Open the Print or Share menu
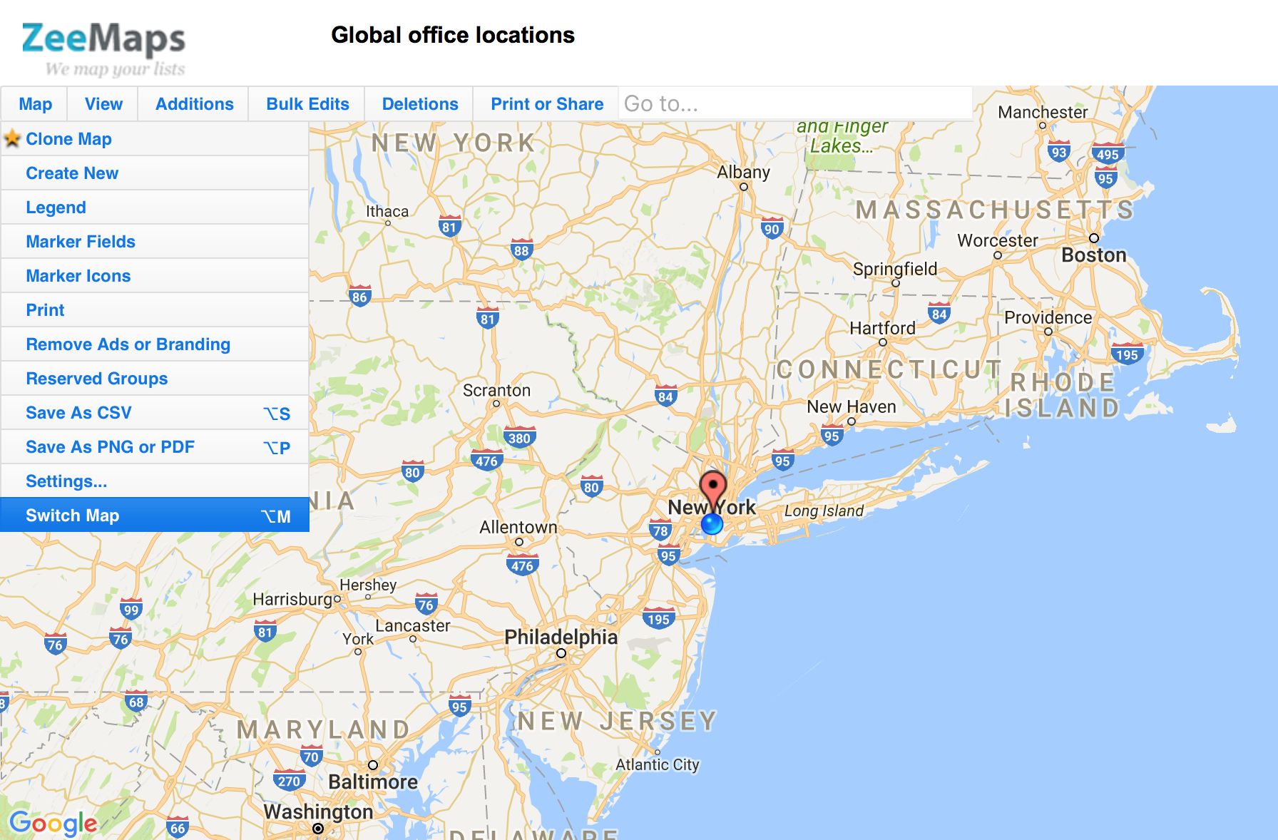This screenshot has height=840, width=1278. (547, 104)
